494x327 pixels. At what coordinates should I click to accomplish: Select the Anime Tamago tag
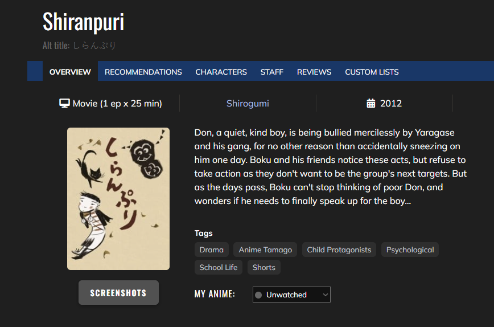[x=265, y=250]
